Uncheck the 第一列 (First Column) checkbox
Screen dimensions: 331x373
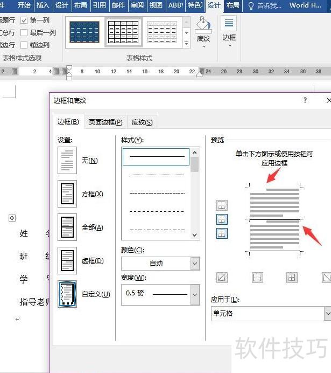click(x=24, y=20)
